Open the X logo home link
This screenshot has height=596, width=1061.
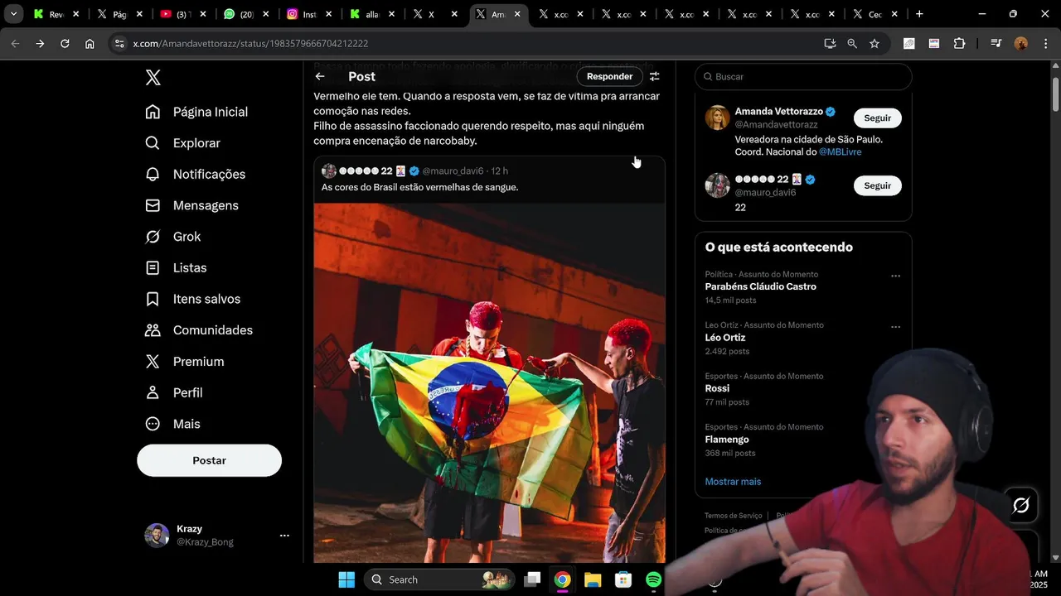coord(153,78)
